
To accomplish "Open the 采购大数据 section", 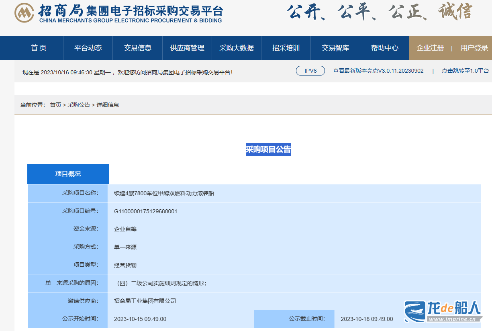I will click(237, 48).
